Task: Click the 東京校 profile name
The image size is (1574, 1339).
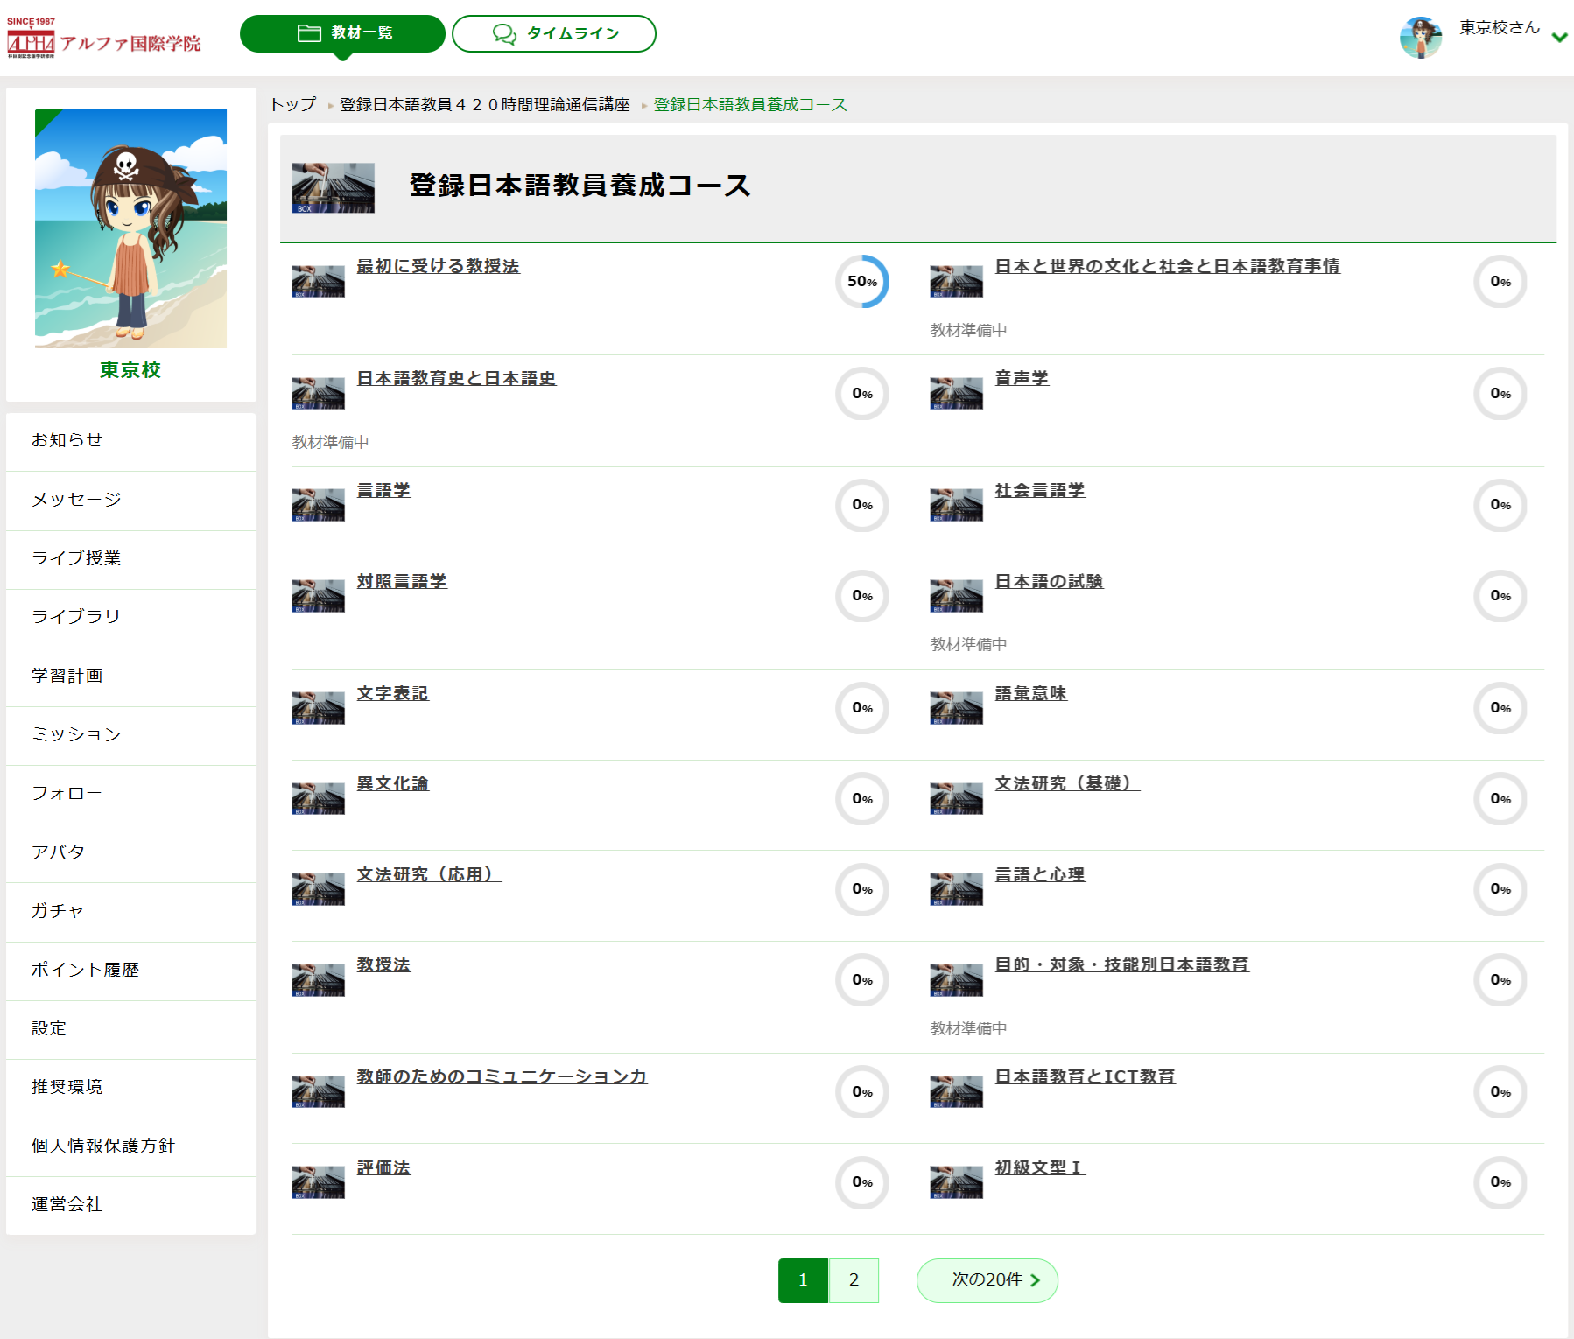Action: [130, 370]
